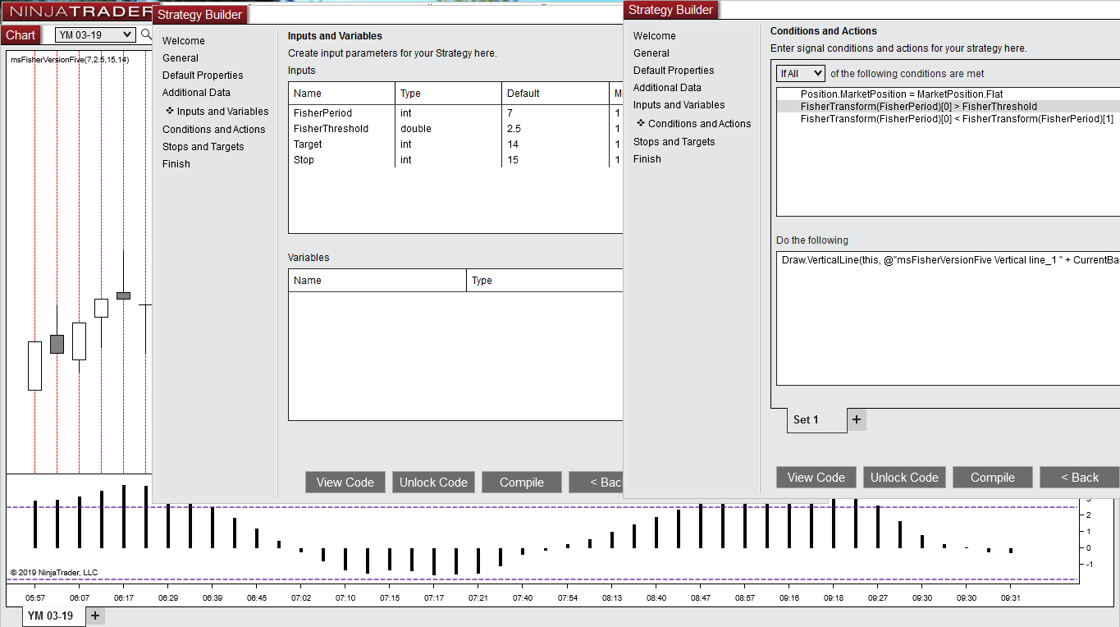The image size is (1120, 627).
Task: Click the Default column header in Inputs table
Action: (555, 94)
